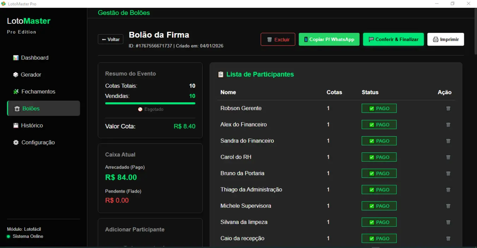Open the Dashboard menu item

[x=35, y=58]
